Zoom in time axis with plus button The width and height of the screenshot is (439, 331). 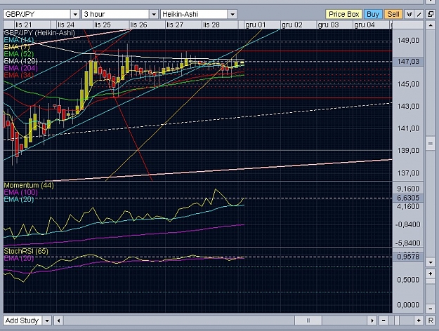point(419,320)
